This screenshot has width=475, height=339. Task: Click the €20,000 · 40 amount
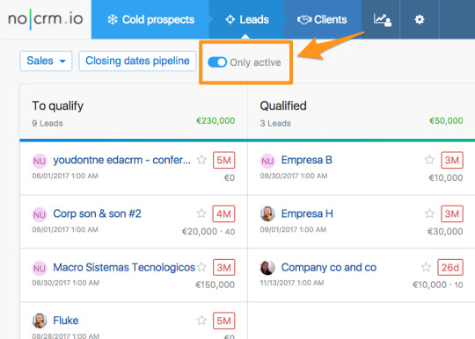(x=208, y=231)
